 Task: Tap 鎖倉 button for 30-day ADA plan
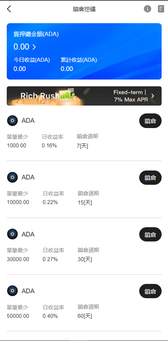150,234
